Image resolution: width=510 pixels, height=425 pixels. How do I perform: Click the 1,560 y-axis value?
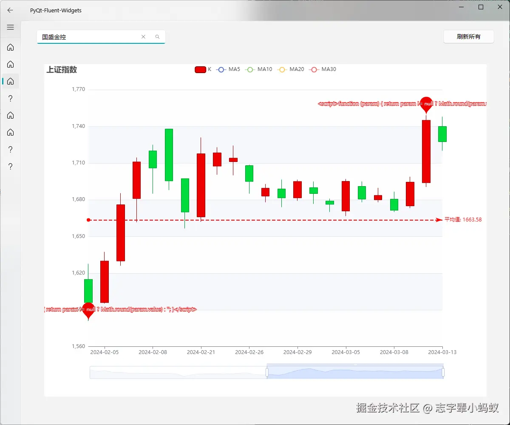tap(78, 346)
